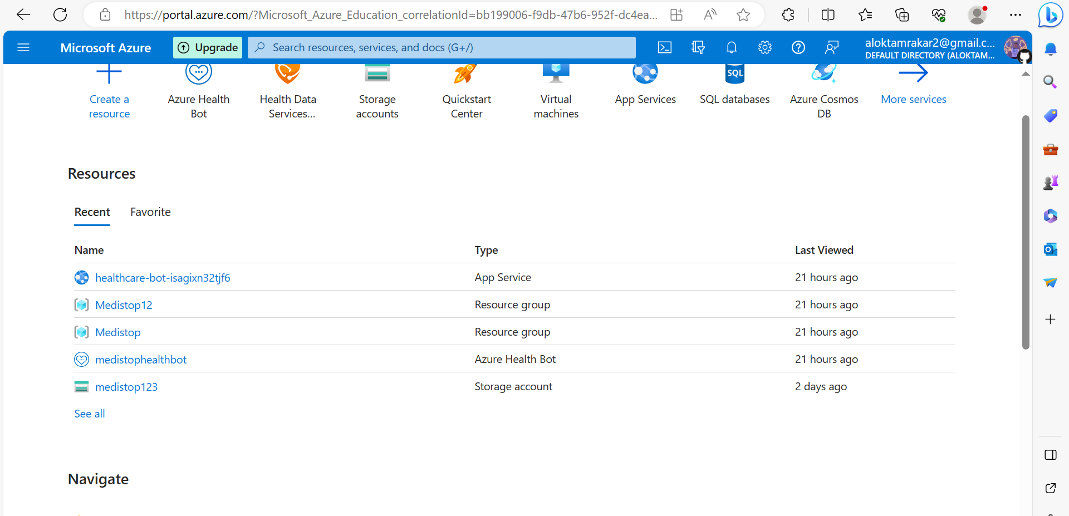Click the Name column header
The height and width of the screenshot is (516, 1069).
(x=89, y=250)
